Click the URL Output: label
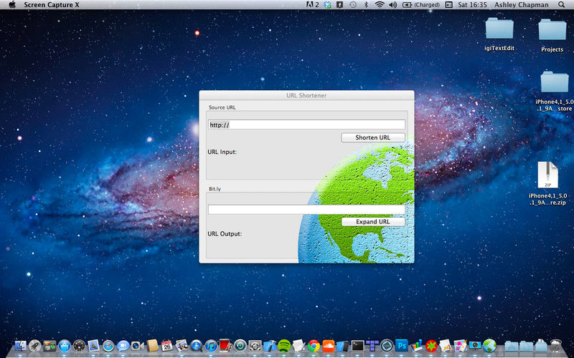Screen dimensions: 574x358 [225, 233]
